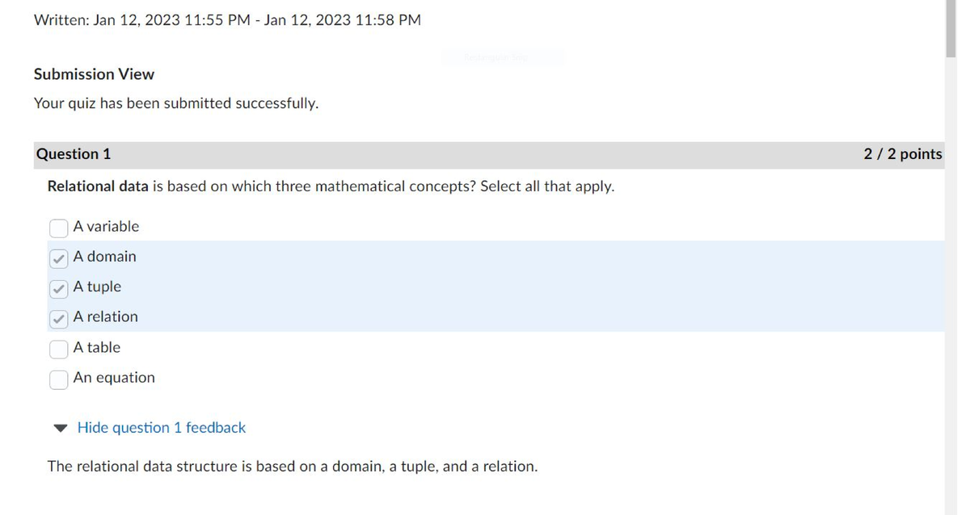Check the 'A variable' checkbox
The image size is (970, 515).
point(59,228)
